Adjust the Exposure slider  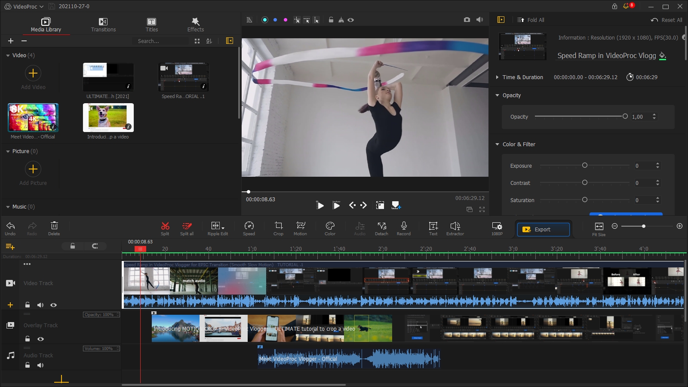pyautogui.click(x=584, y=166)
